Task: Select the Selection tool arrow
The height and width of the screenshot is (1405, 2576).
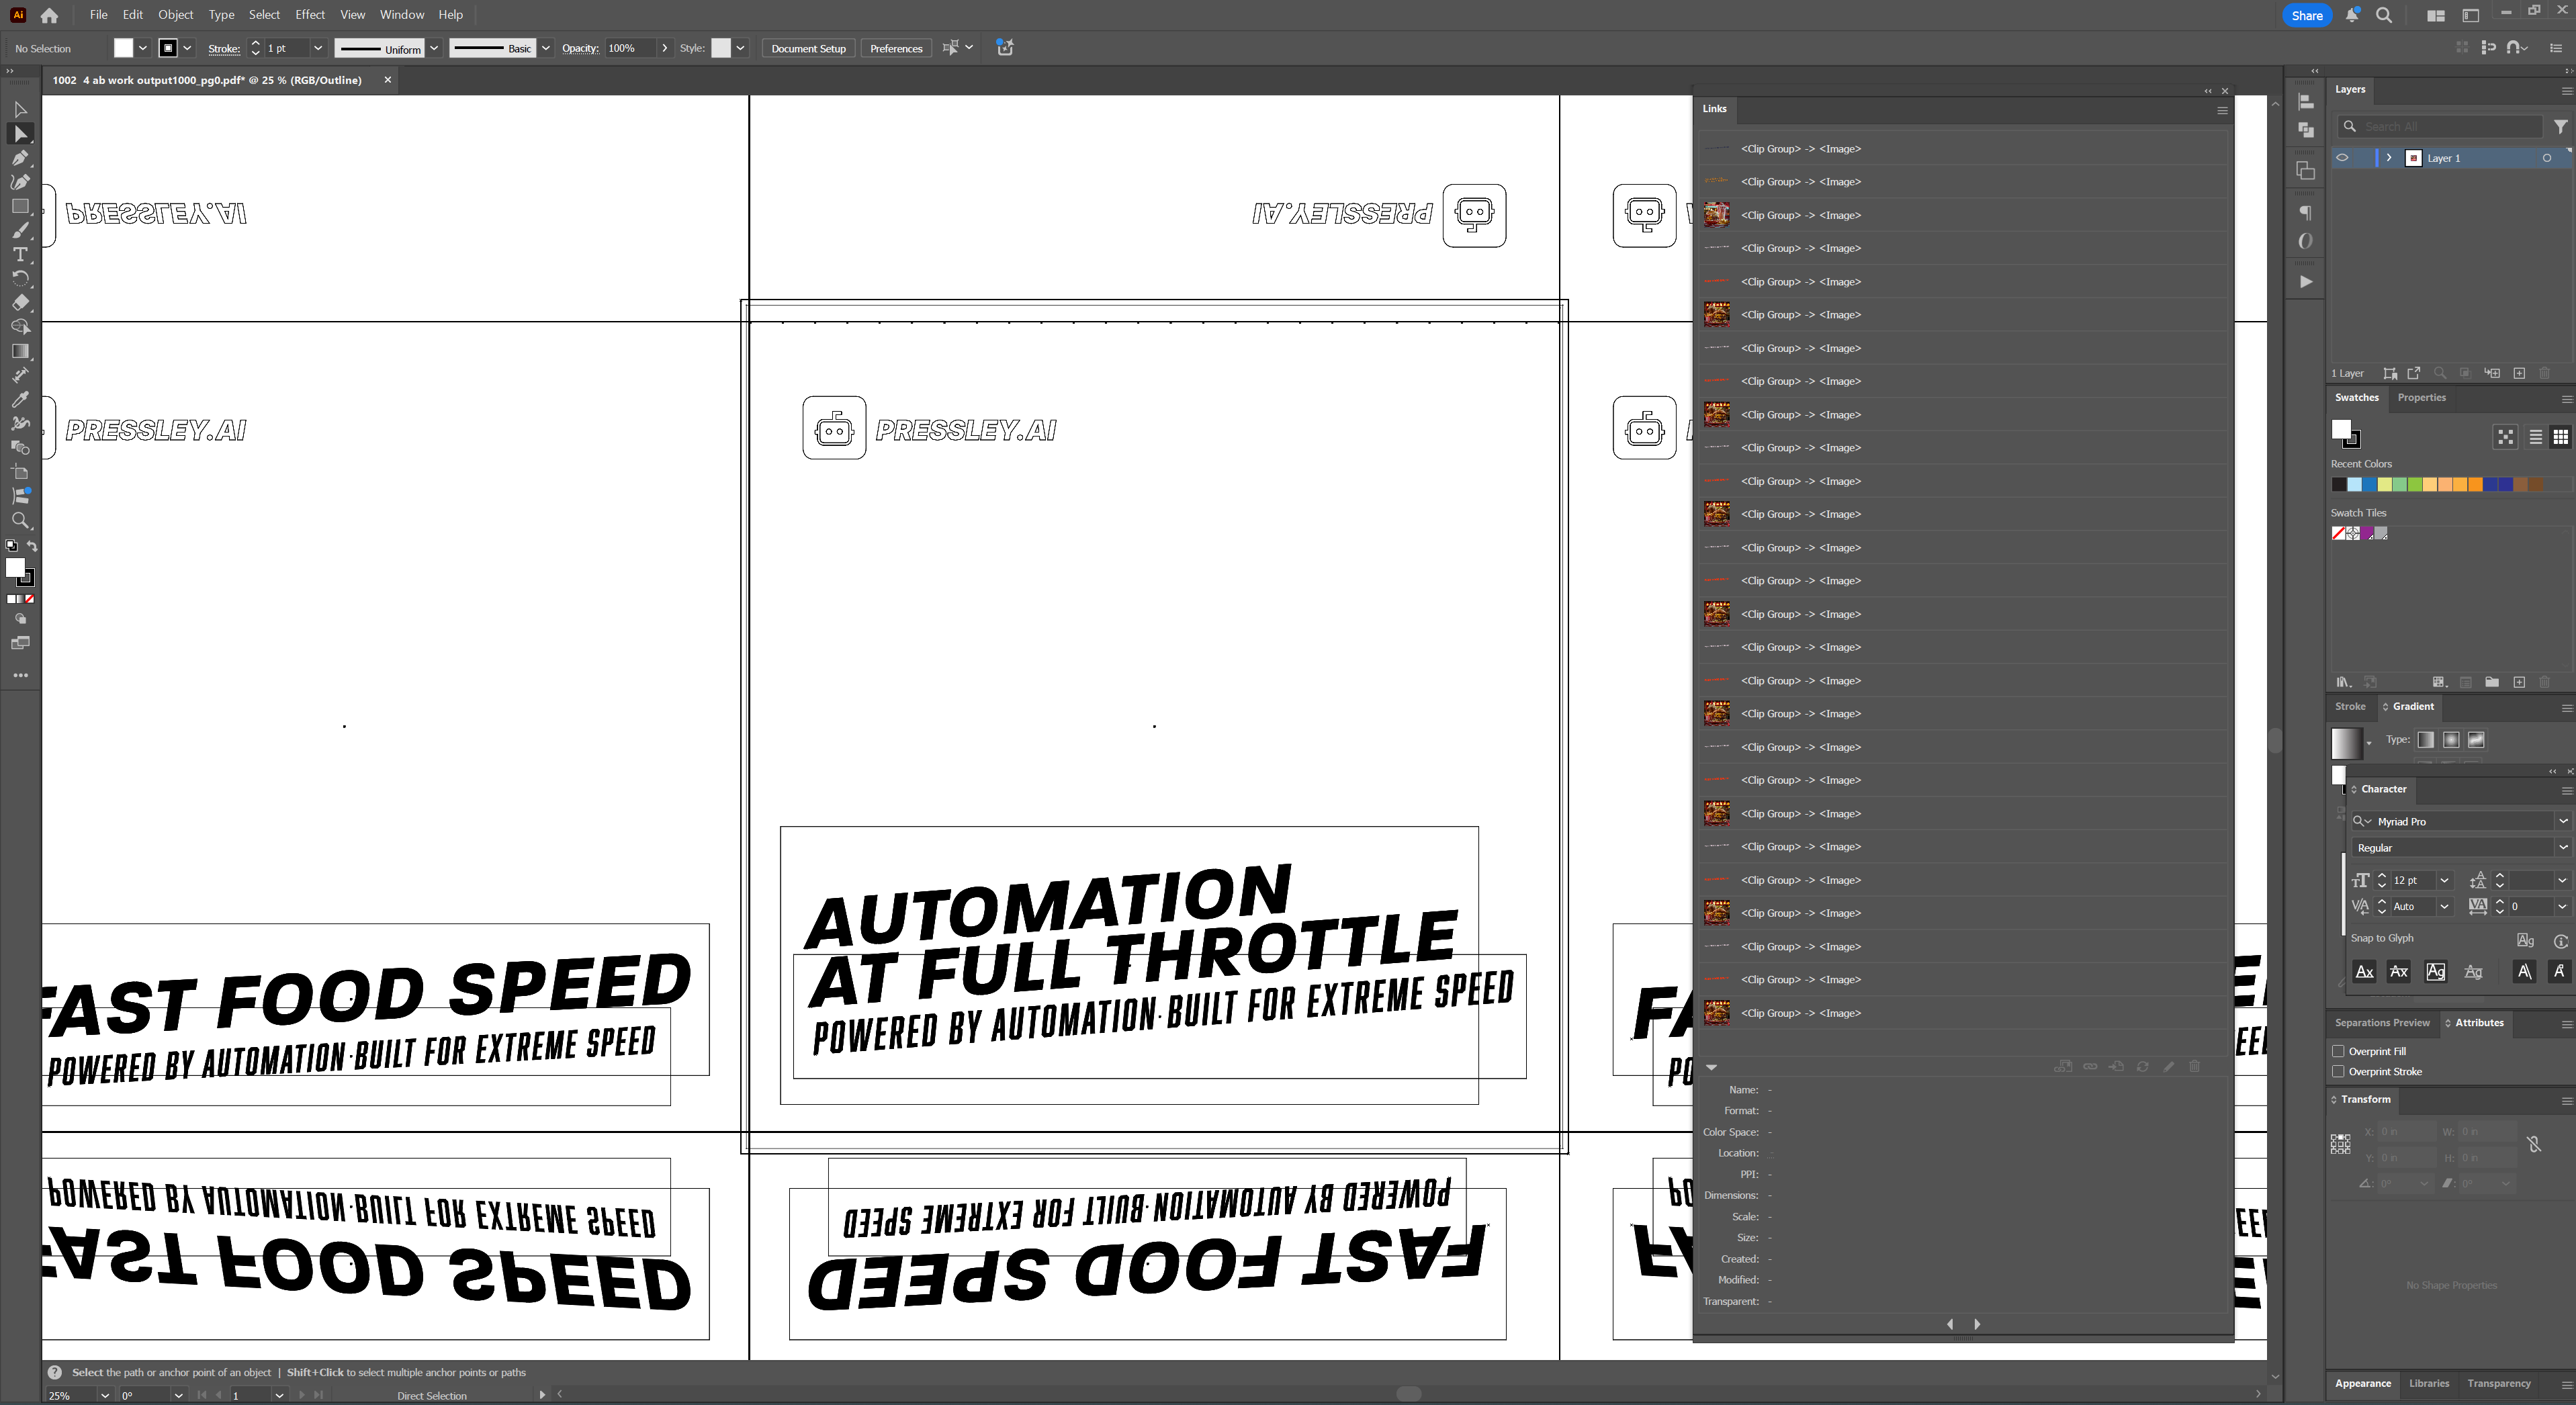Action: pos(20,109)
